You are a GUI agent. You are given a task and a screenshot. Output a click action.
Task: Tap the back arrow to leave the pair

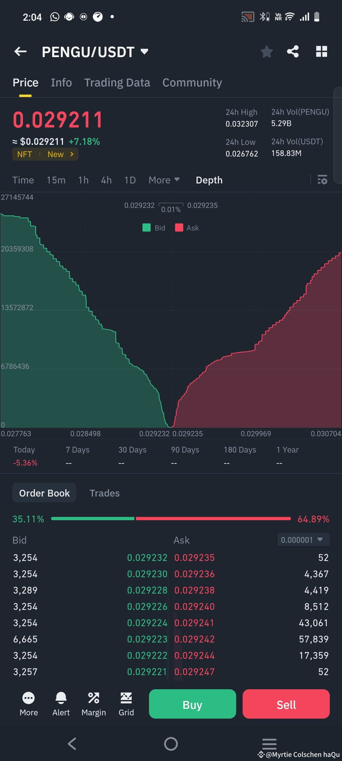(20, 51)
